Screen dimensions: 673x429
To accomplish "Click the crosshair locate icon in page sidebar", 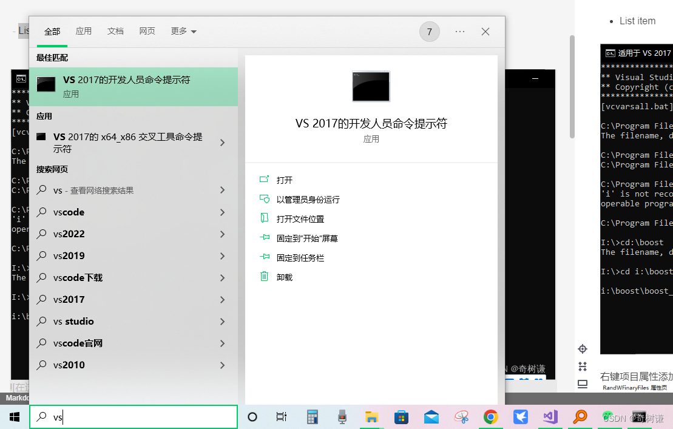I will point(583,349).
